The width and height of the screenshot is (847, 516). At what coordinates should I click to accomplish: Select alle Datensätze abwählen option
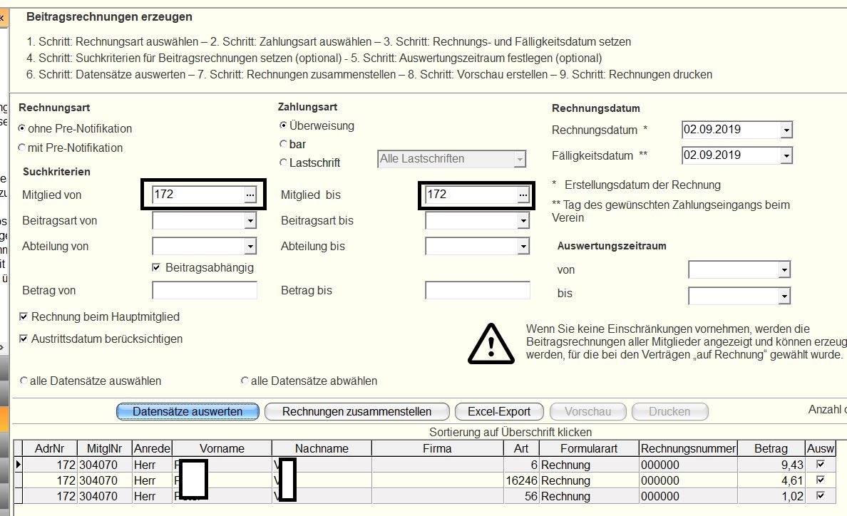(x=245, y=381)
